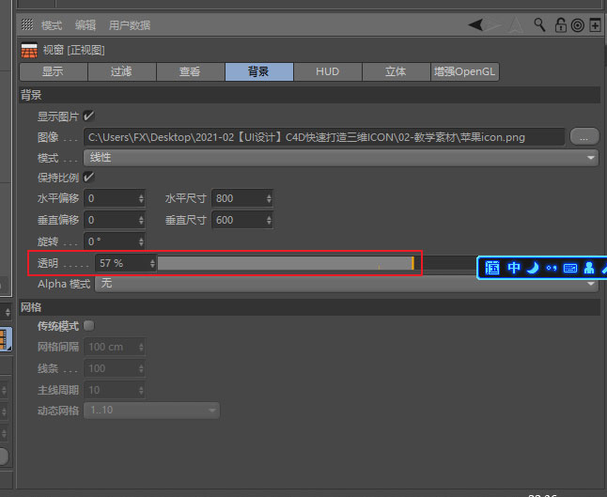Enable the 传统模式 checkbox
Image resolution: width=607 pixels, height=497 pixels.
[88, 326]
